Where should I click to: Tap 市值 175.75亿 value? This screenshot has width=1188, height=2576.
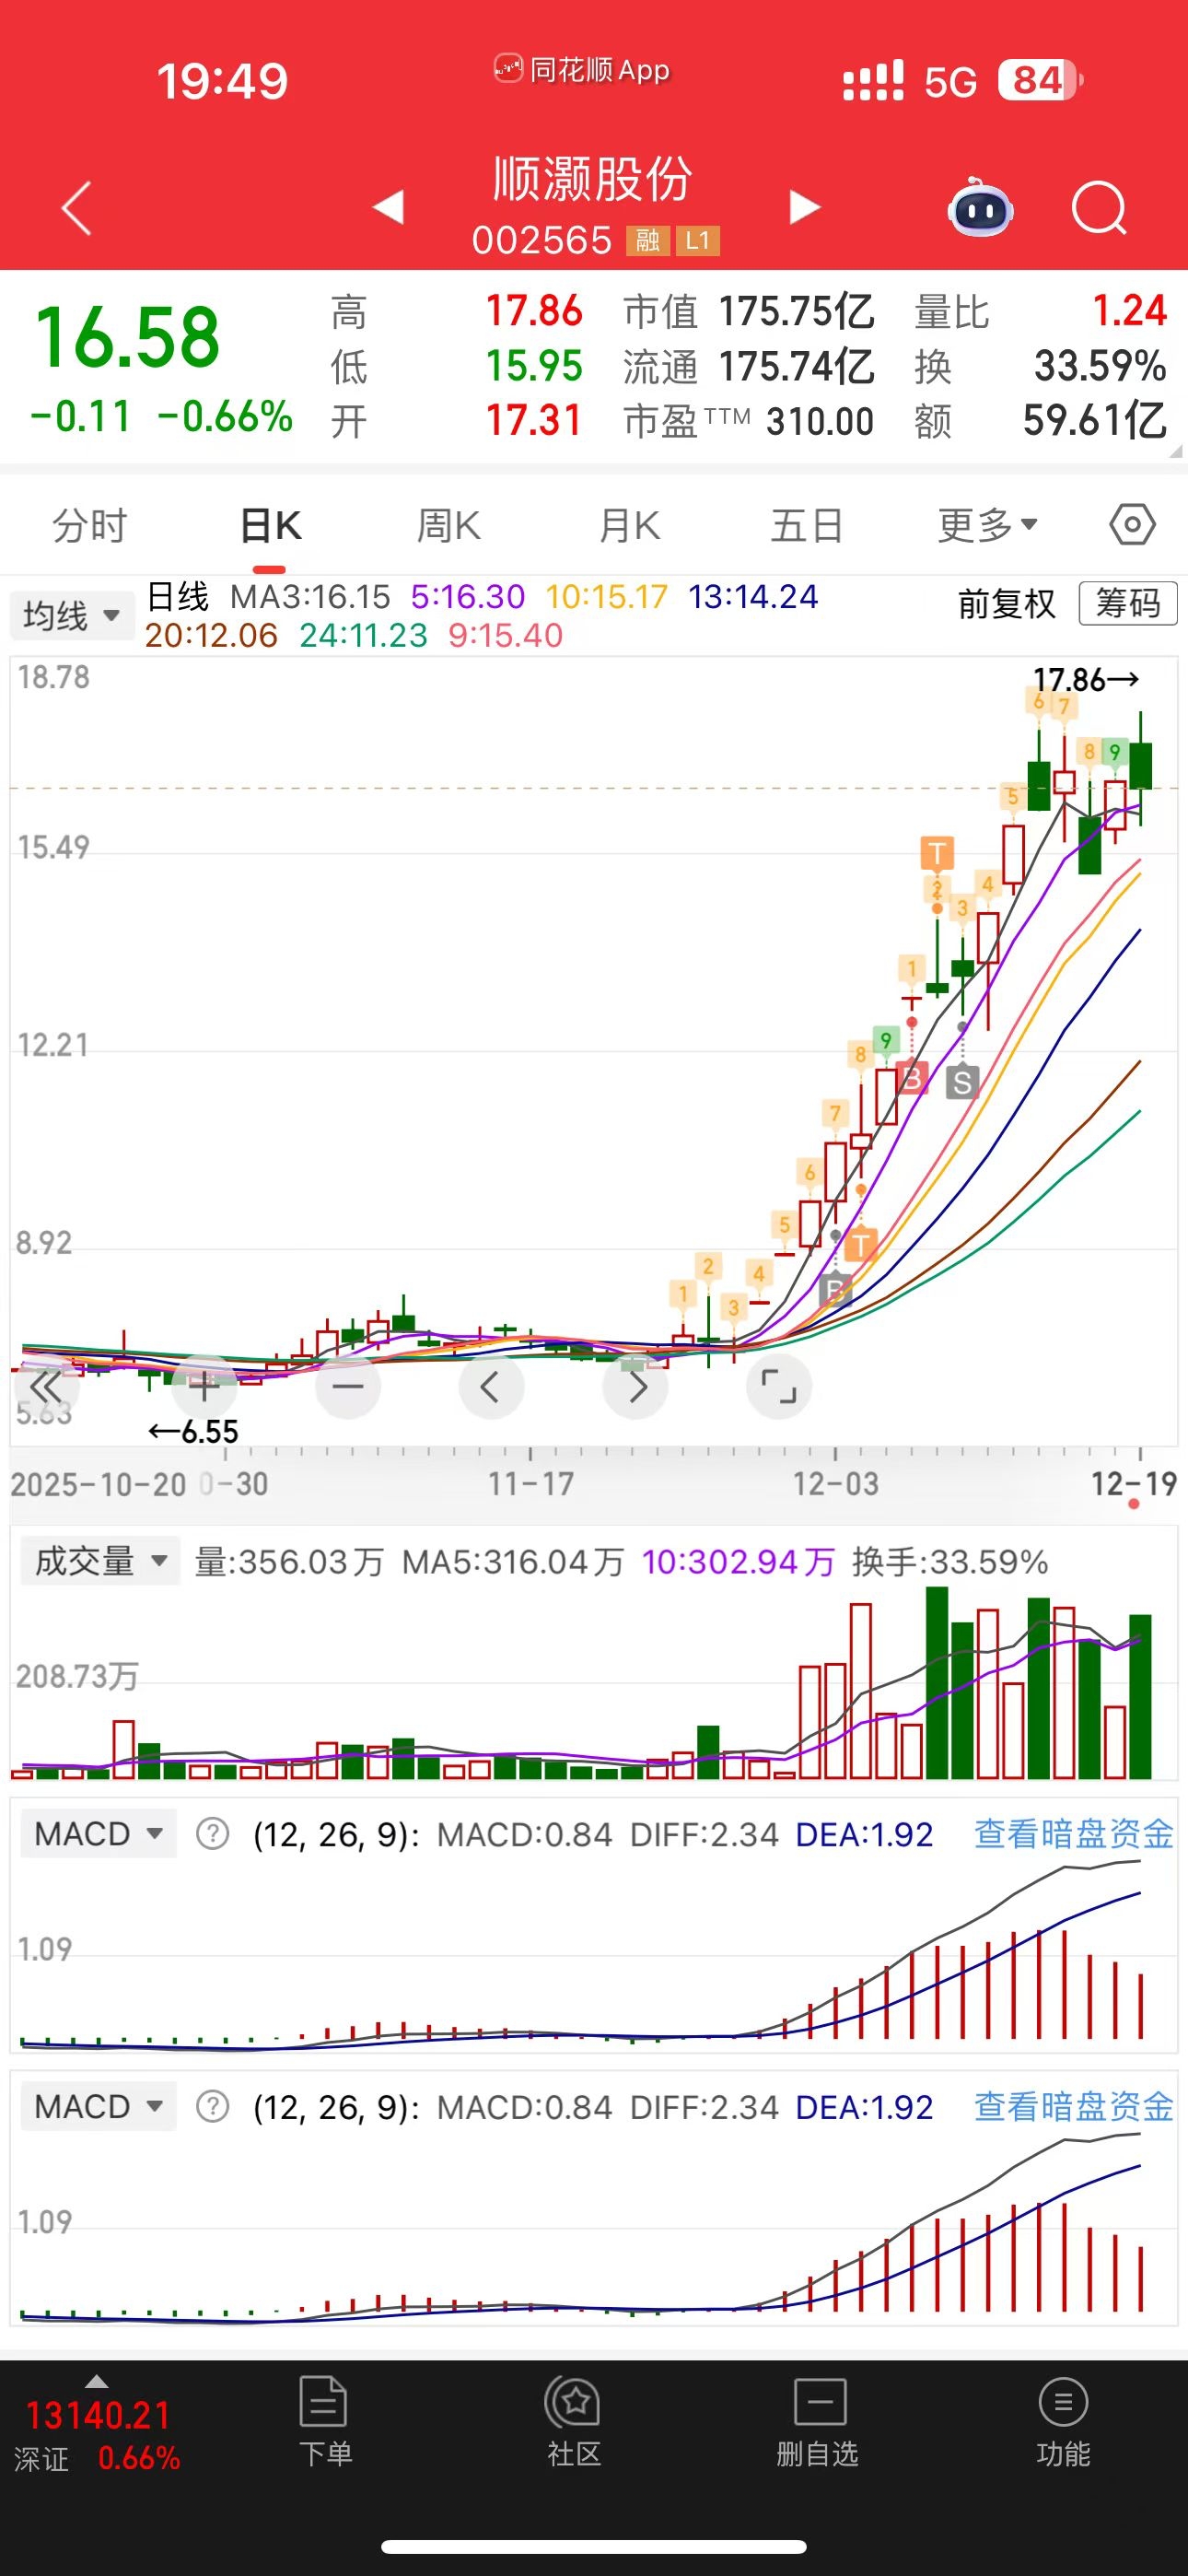[797, 312]
